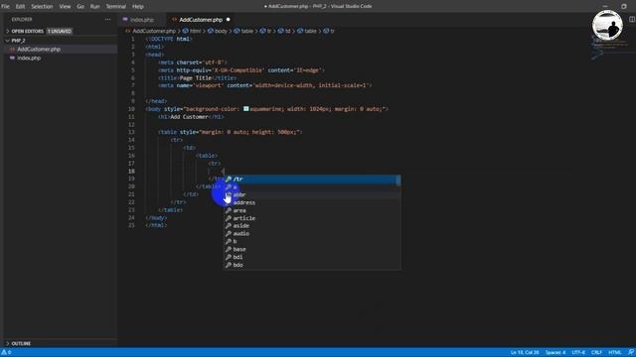Image resolution: width=636 pixels, height=357 pixels.
Task: Click line number 10 in the gutter
Action: point(131,109)
